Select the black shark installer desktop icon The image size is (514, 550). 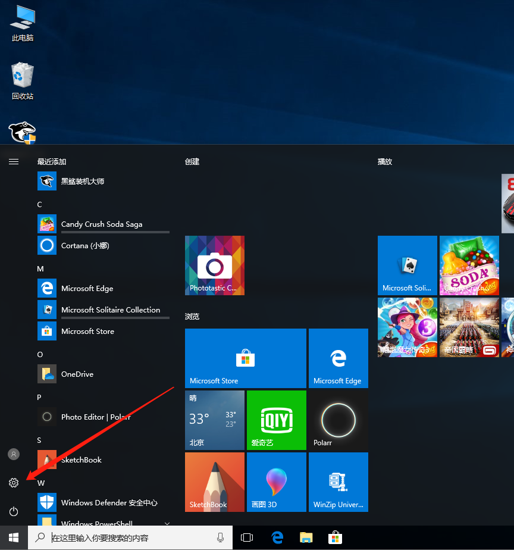(x=23, y=133)
